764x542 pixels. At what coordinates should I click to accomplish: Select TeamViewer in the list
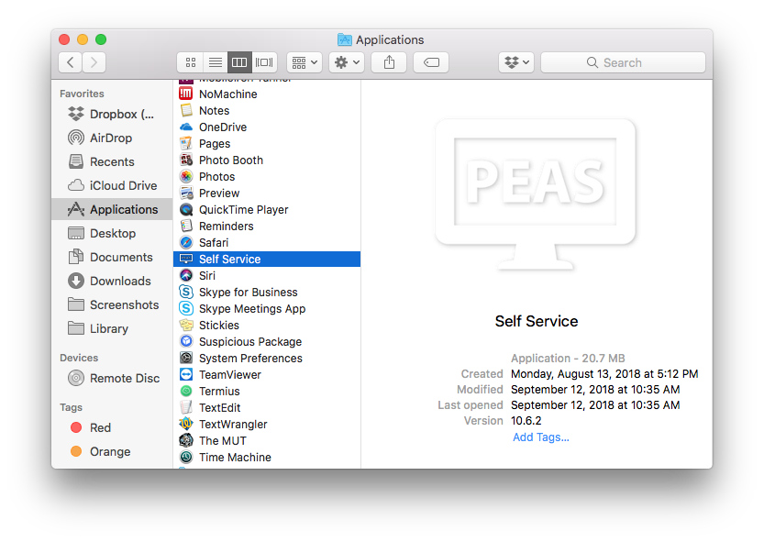click(267, 375)
